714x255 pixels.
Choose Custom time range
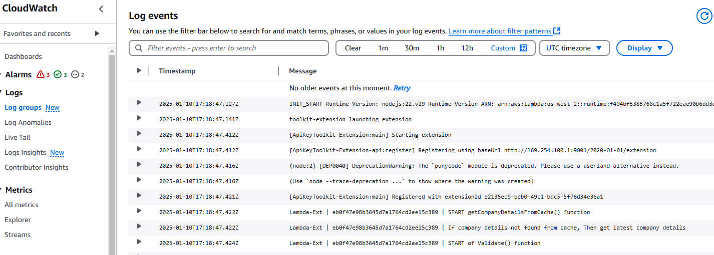point(503,48)
